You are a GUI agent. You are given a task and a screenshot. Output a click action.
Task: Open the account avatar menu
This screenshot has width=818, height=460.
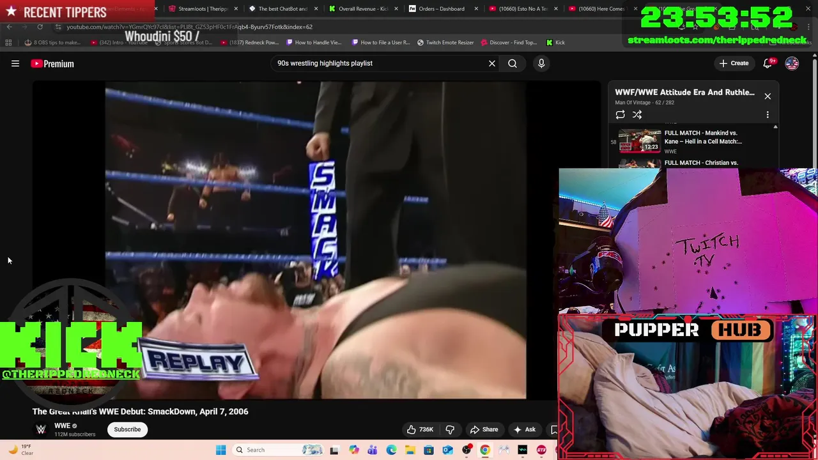tap(792, 63)
